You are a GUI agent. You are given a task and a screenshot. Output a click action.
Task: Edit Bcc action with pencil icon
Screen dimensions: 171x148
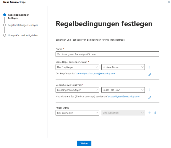(x=150, y=97)
